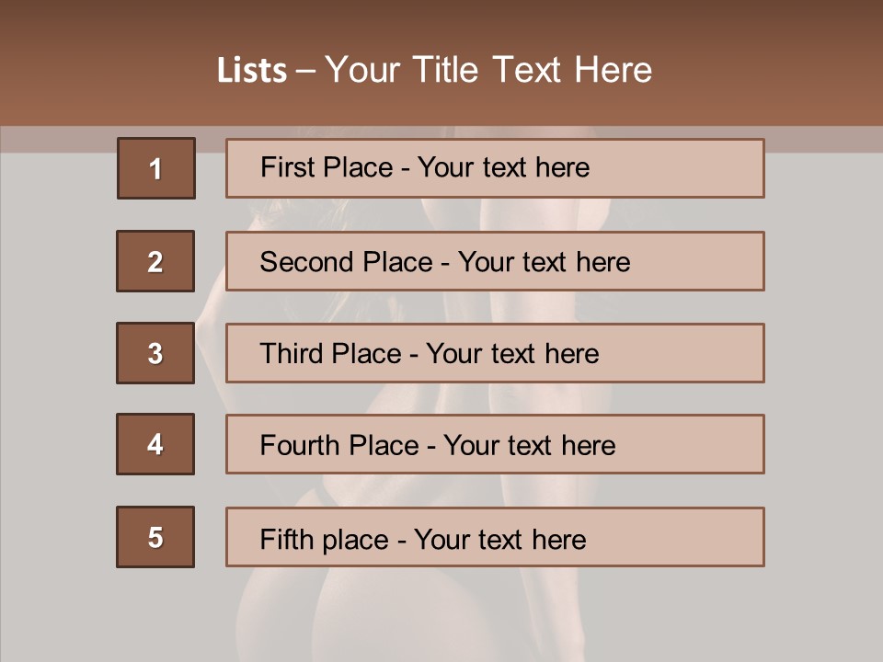
Task: Click the word 'First' in the list
Action: [x=285, y=167]
